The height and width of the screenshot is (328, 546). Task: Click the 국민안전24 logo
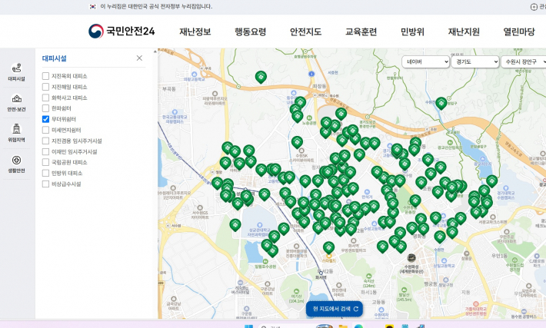click(122, 31)
